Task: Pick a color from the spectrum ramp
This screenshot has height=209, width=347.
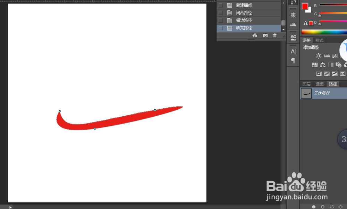Action: tap(324, 32)
